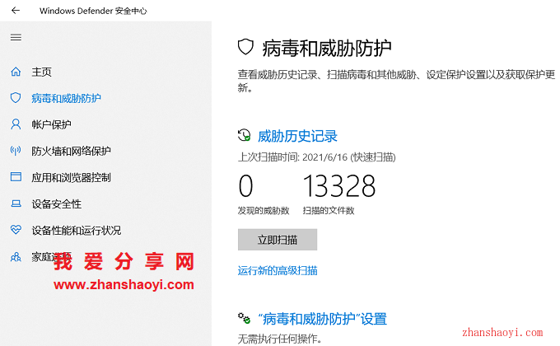Click the 无需执行任何操作。 status text
The width and height of the screenshot is (560, 346).
point(280,338)
